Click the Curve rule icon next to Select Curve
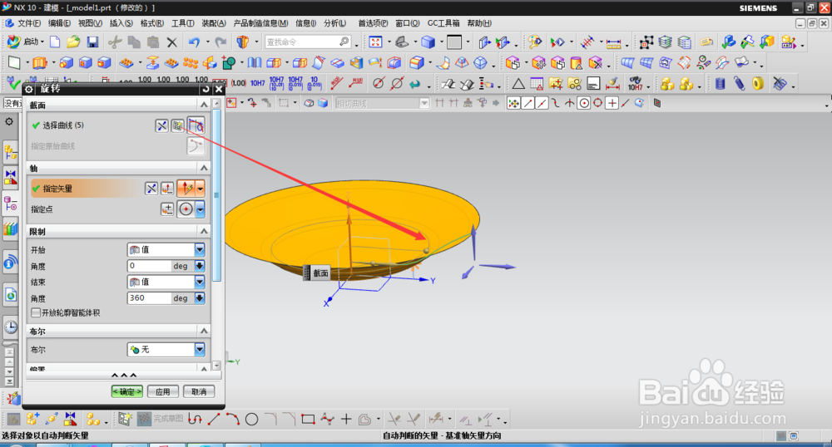Viewport: 832px width, 447px height. 196,125
